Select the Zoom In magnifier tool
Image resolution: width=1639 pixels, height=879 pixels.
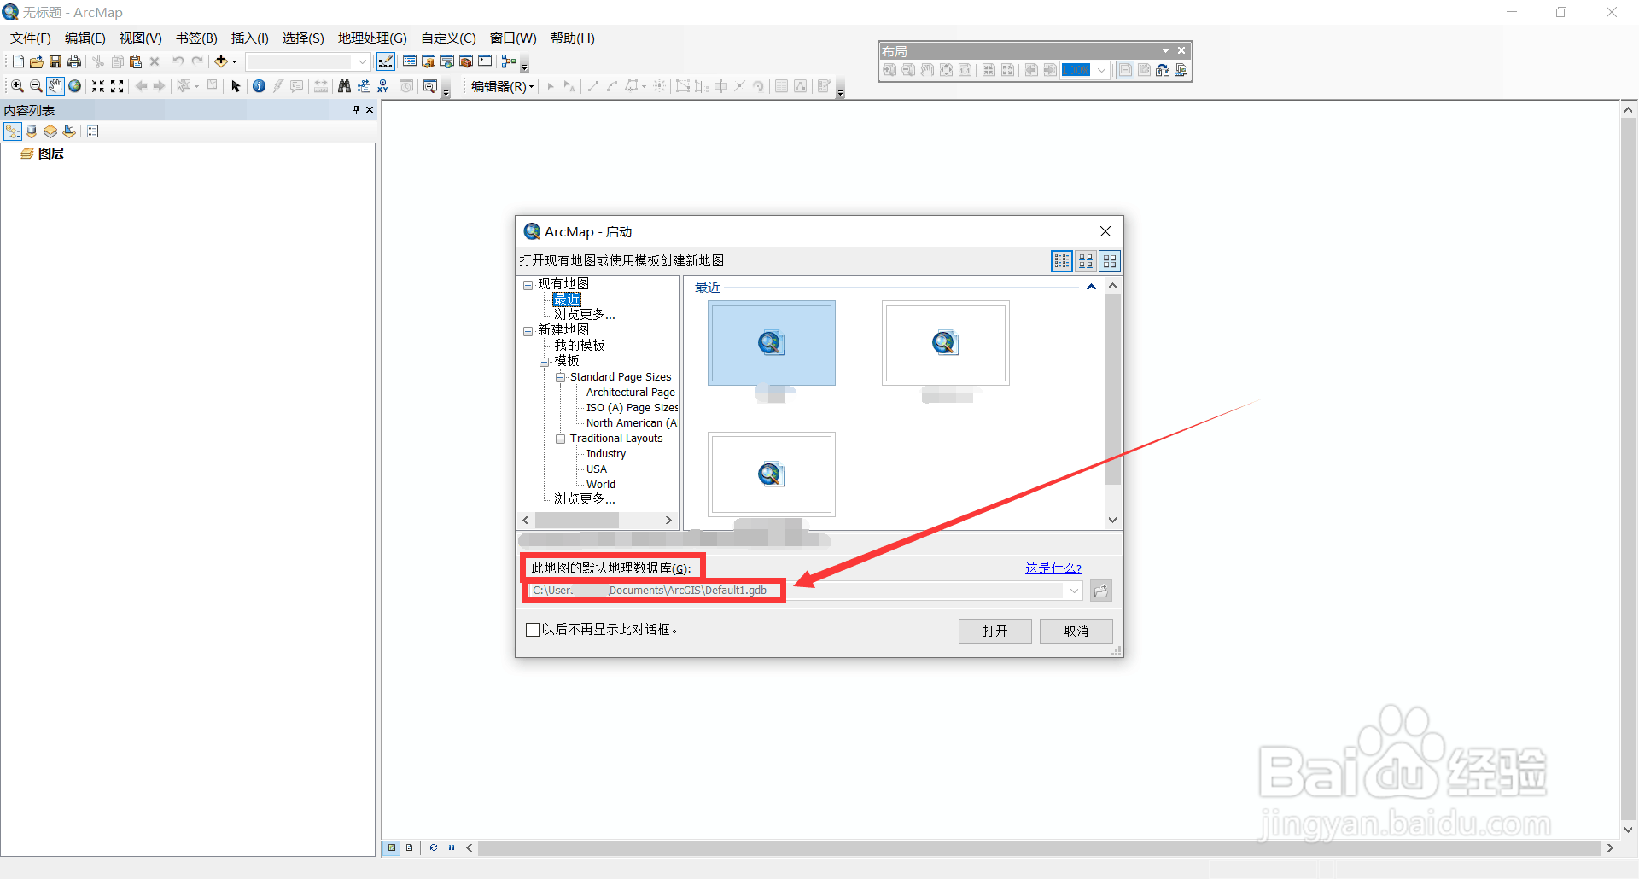17,86
